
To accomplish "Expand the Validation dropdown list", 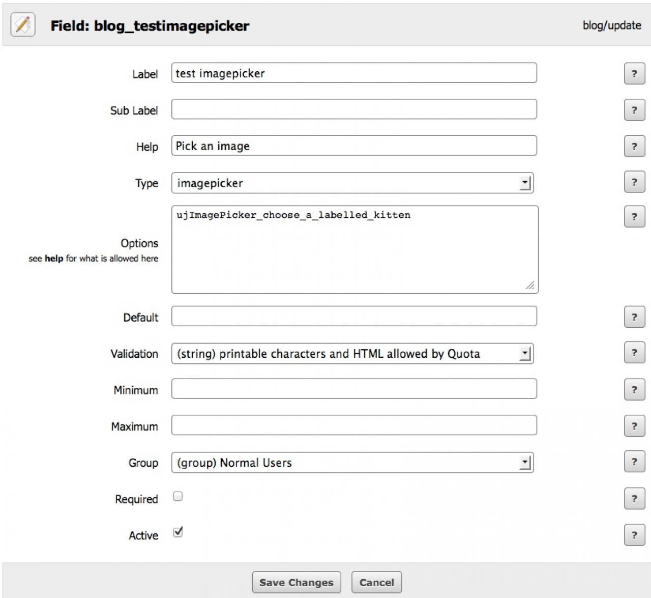I will coord(352,354).
